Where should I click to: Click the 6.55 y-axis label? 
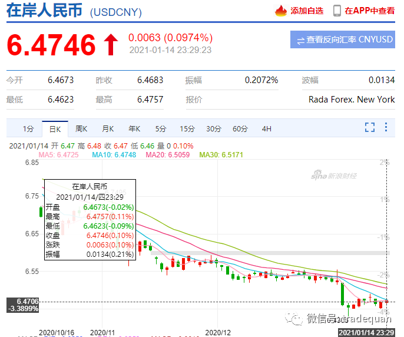pyautogui.click(x=32, y=271)
